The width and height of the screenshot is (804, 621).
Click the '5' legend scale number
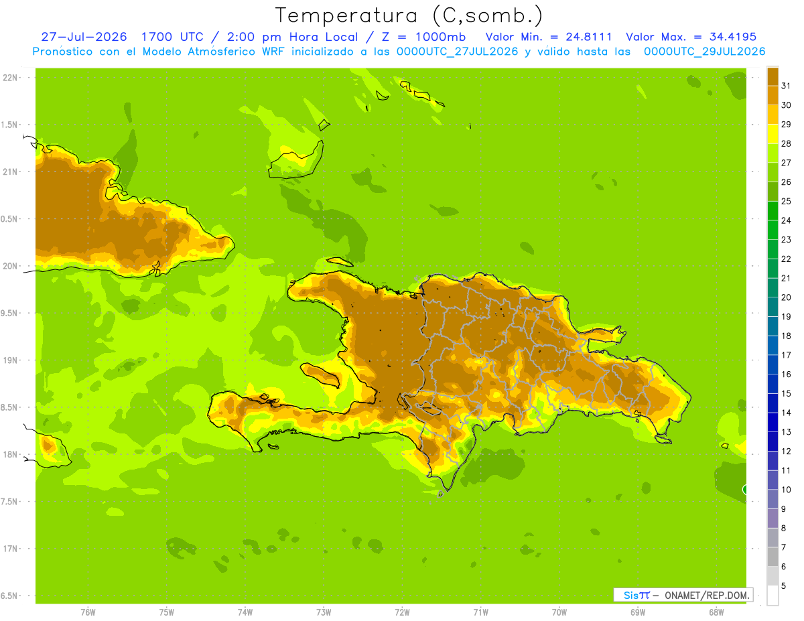click(784, 585)
